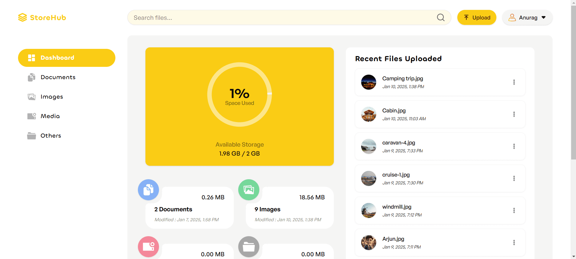Screen dimensions: 576x259
Task: Show more actions for caravan-4.jpg
Action: (514, 146)
